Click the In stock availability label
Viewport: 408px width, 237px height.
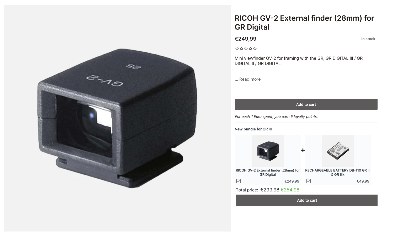[x=368, y=39]
